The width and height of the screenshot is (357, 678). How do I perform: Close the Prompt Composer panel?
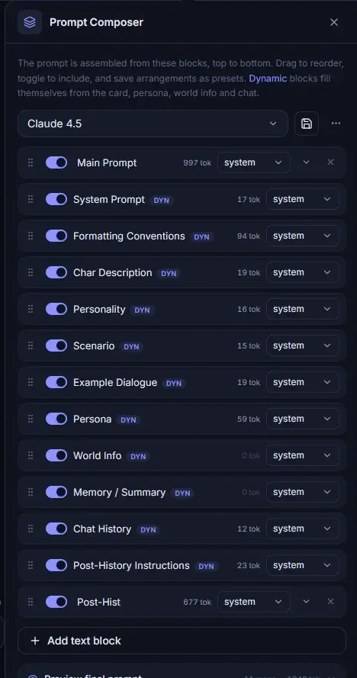click(334, 22)
